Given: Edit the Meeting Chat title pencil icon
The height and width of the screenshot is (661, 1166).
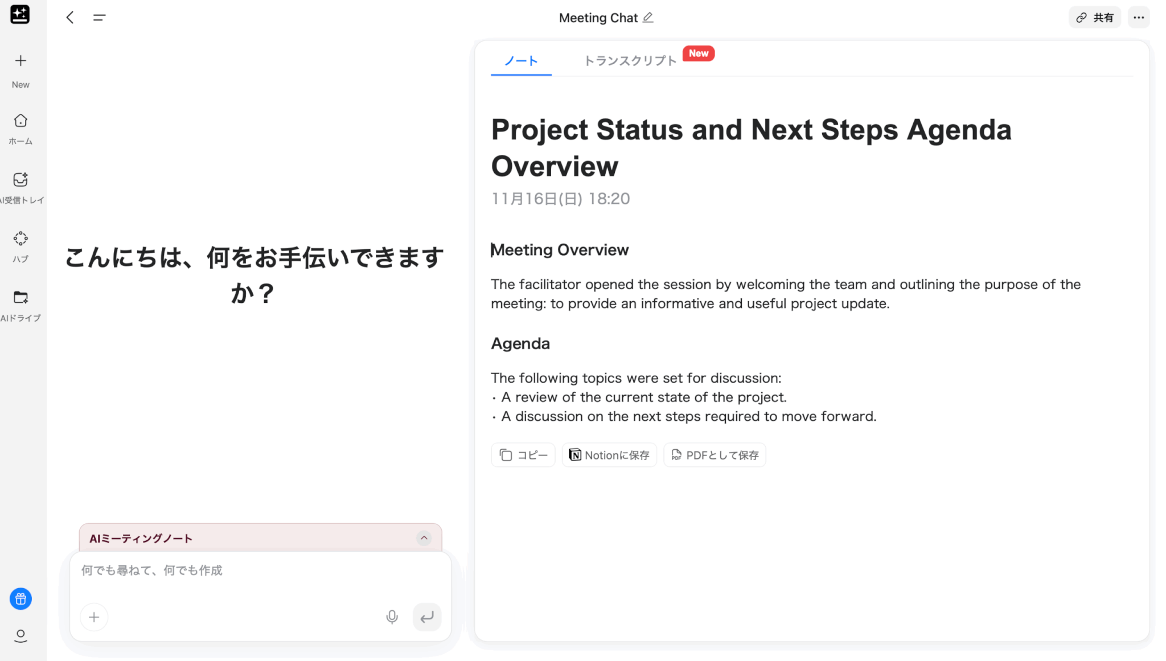Looking at the screenshot, I should [x=648, y=18].
